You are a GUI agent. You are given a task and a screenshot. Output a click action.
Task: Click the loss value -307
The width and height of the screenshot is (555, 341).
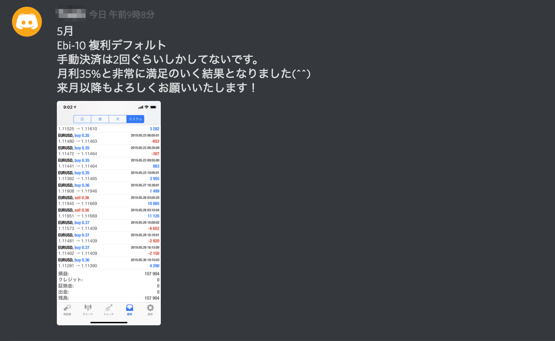coord(155,154)
